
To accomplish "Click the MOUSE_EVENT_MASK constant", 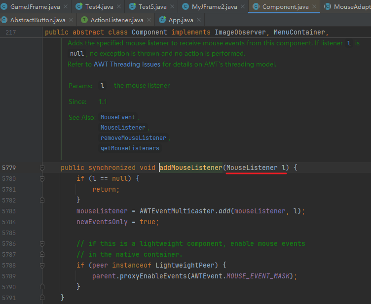I will pos(258,276).
